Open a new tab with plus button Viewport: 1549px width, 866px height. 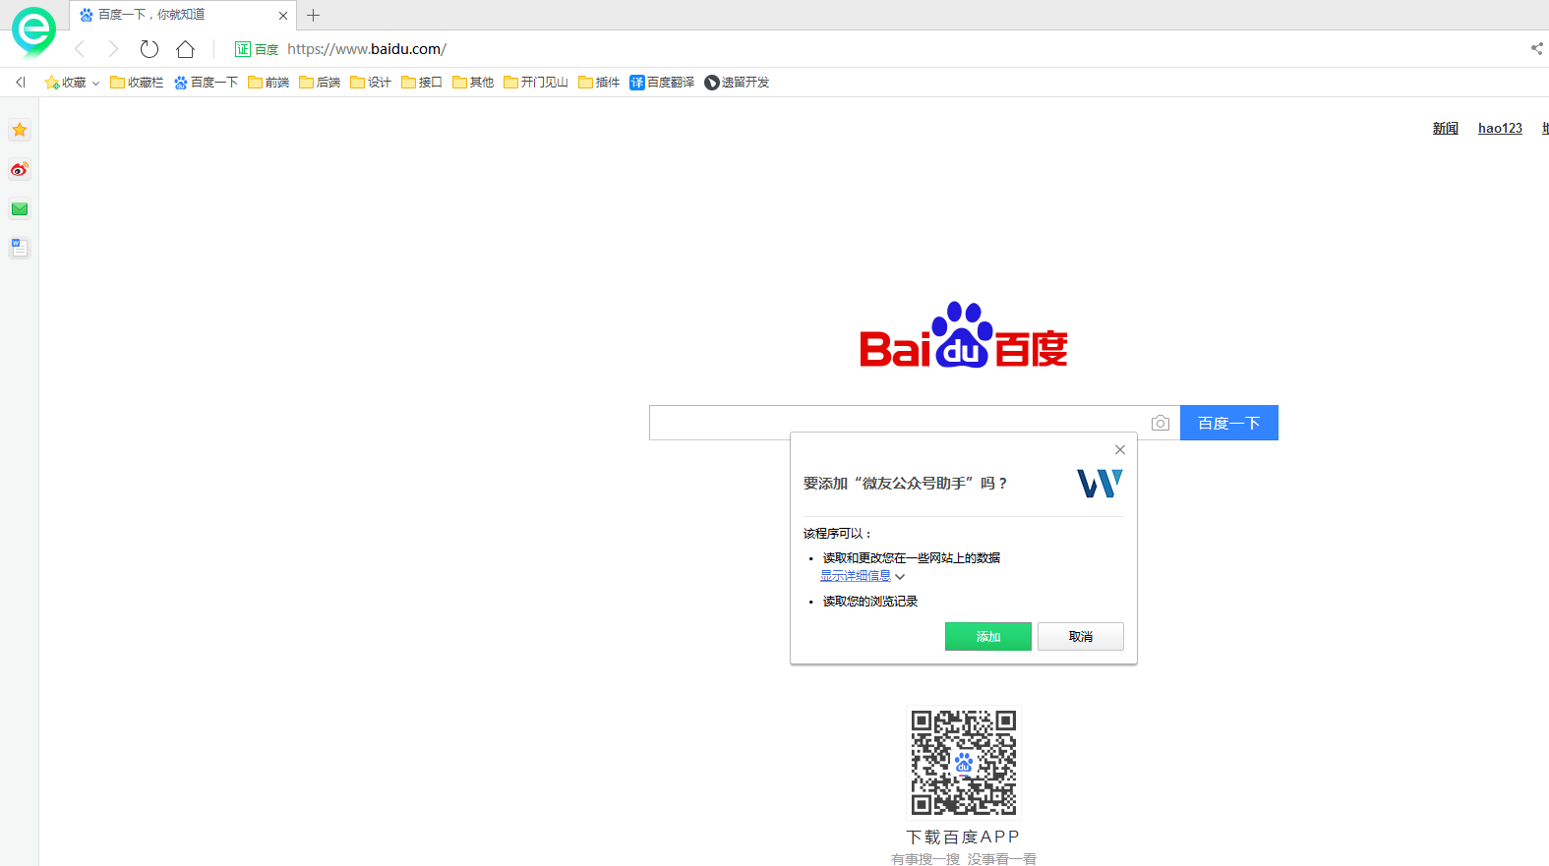click(314, 15)
